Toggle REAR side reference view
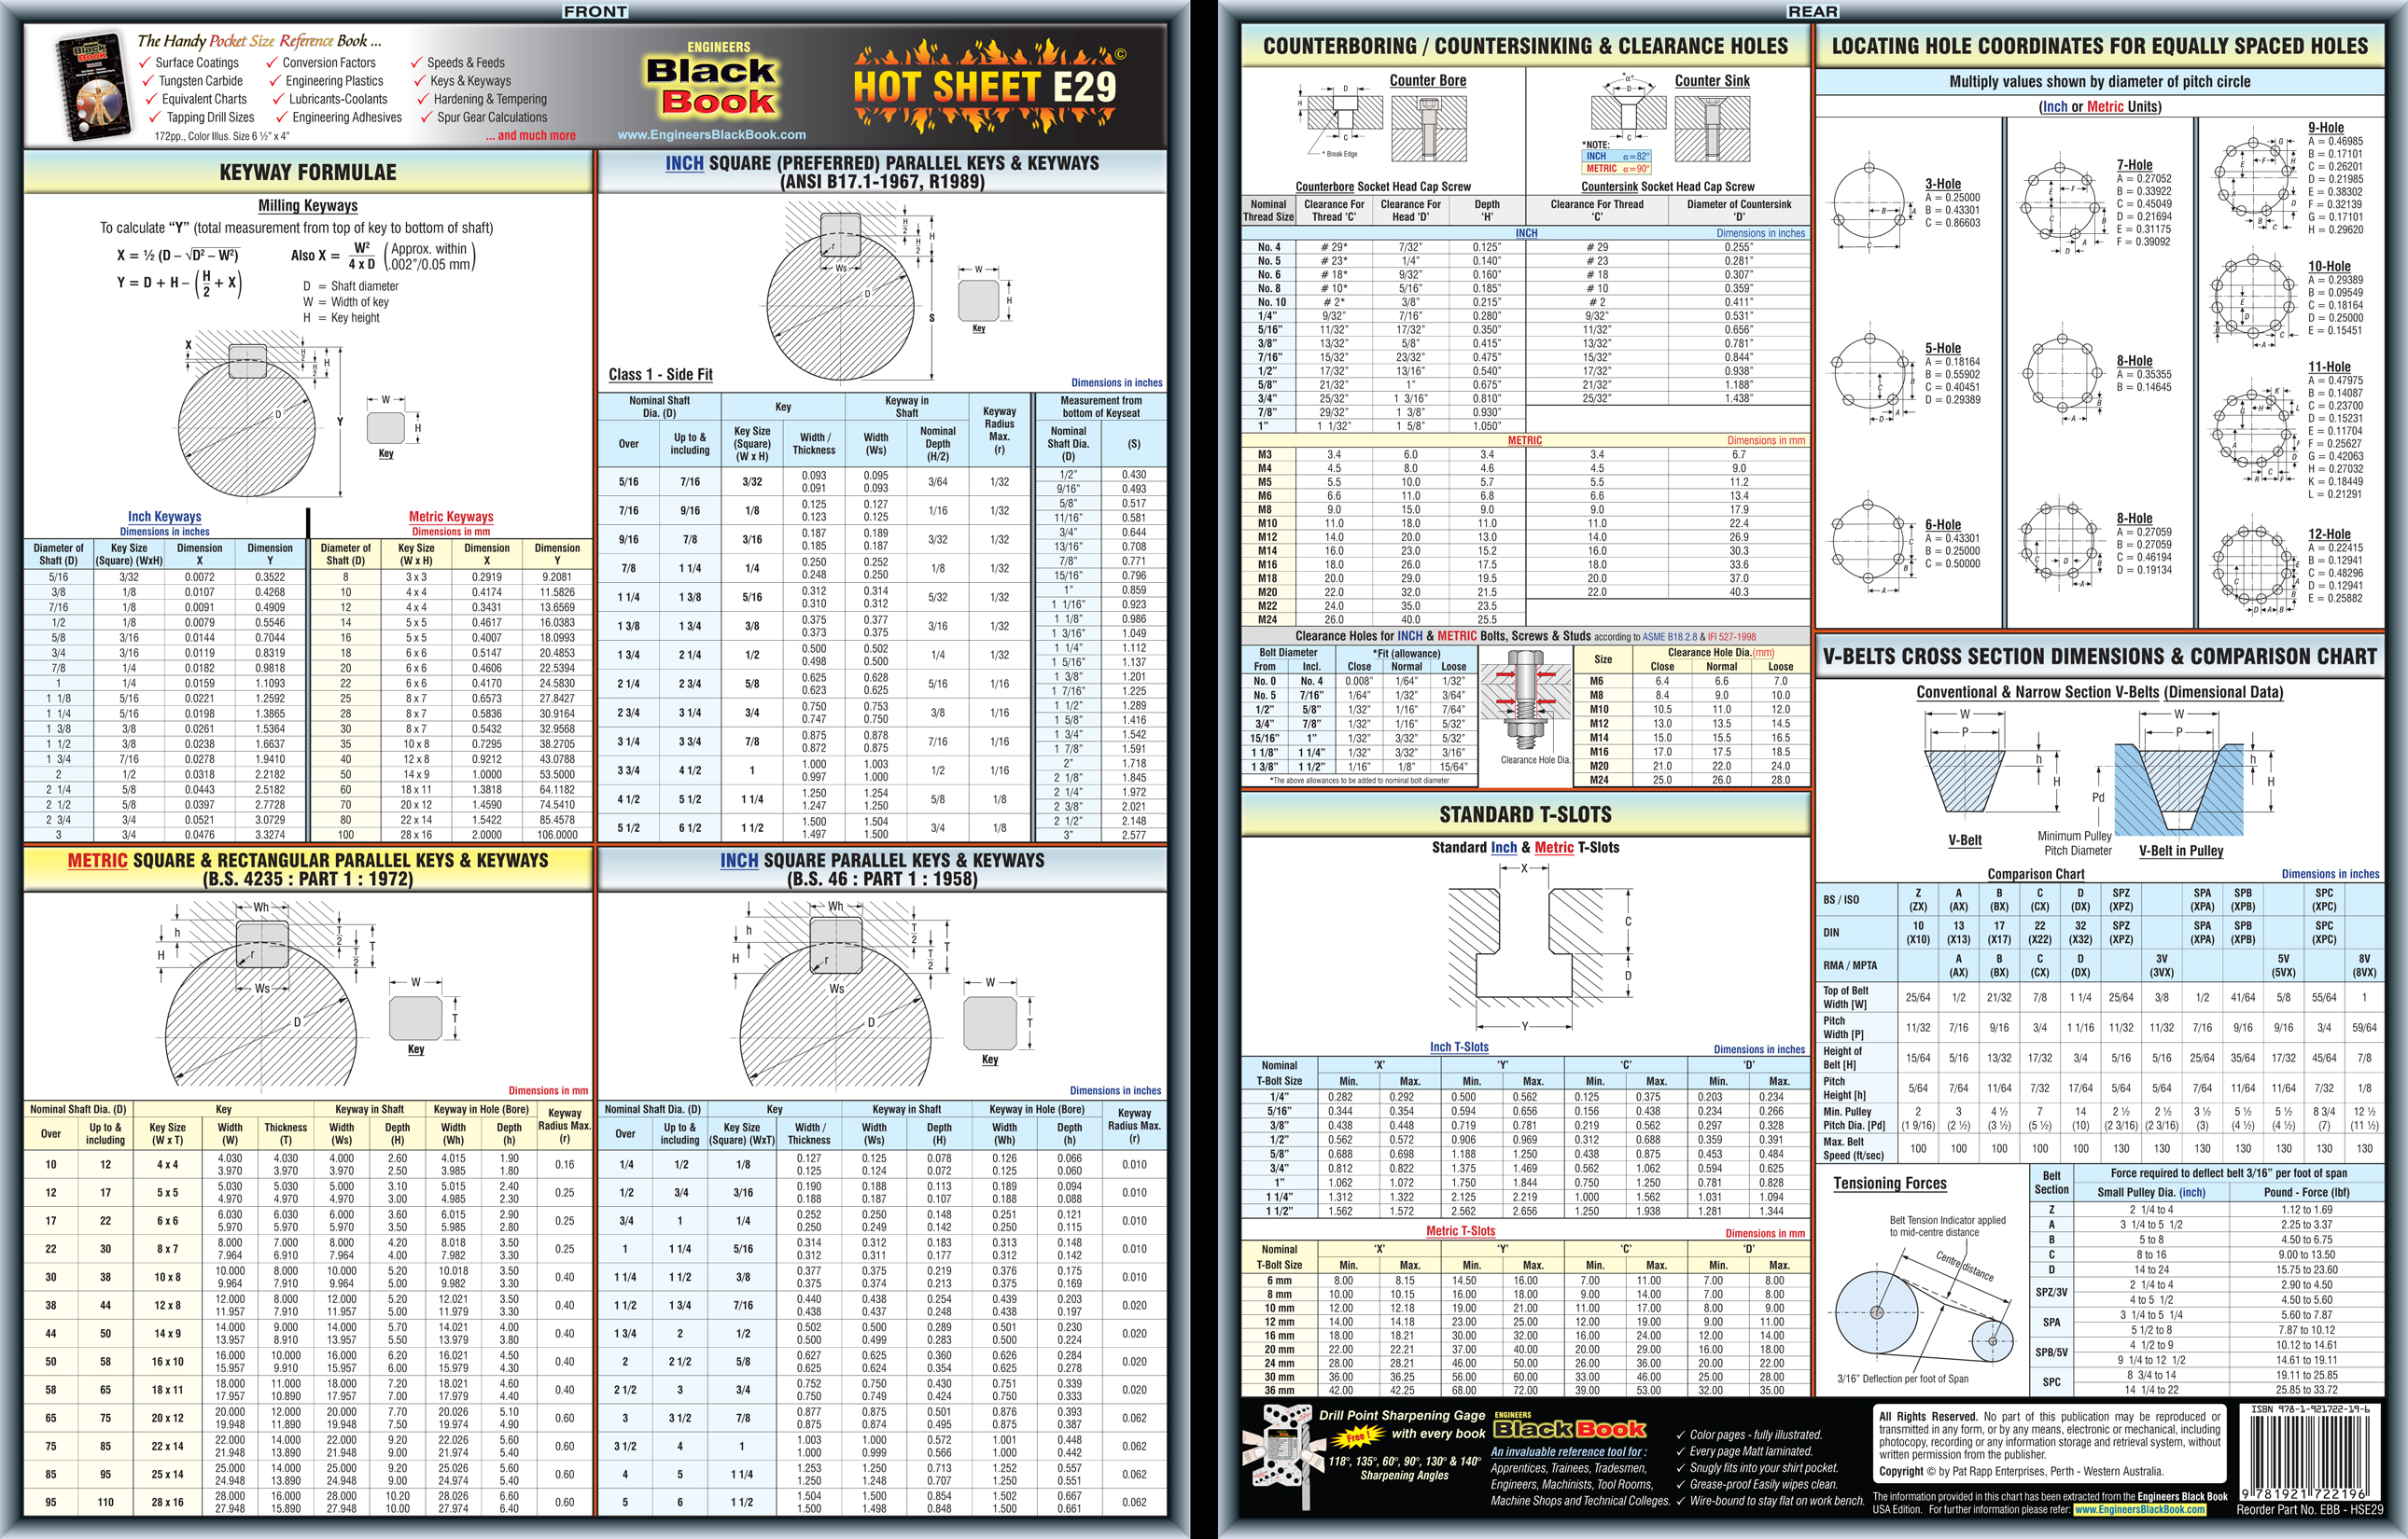 (1790, 10)
